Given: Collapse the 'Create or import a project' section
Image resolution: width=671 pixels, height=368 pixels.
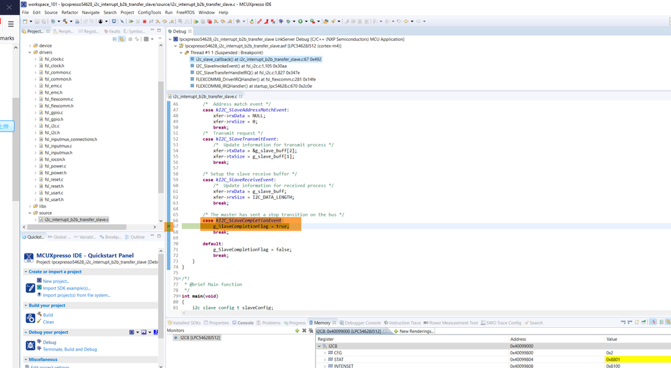Looking at the screenshot, I should 26,271.
